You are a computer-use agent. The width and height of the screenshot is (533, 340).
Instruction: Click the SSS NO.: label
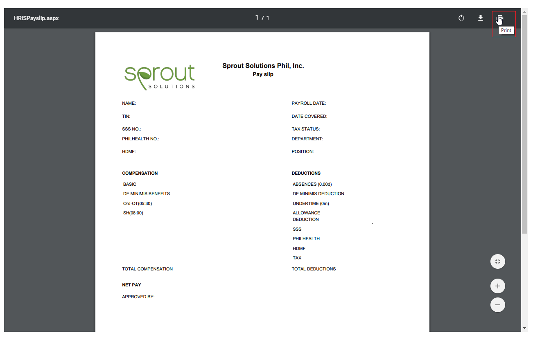point(131,129)
